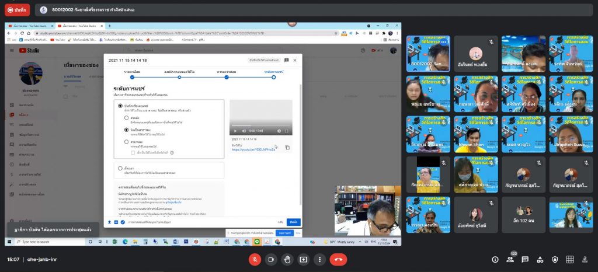The width and height of the screenshot is (598, 272).
Task: Open LINE app in shared taskbar
Action: pyautogui.click(x=258, y=242)
